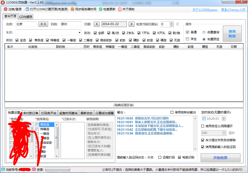Image resolution: width=248 pixels, height=173 pixels.
Task: Check 特等座 in the 选择席位 list
Action: [37, 129]
